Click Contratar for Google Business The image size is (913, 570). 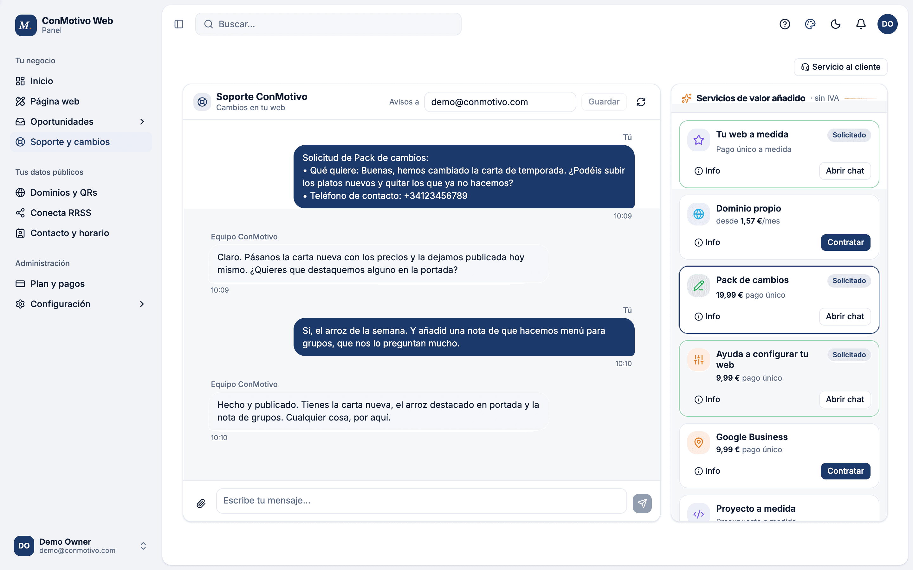point(845,471)
